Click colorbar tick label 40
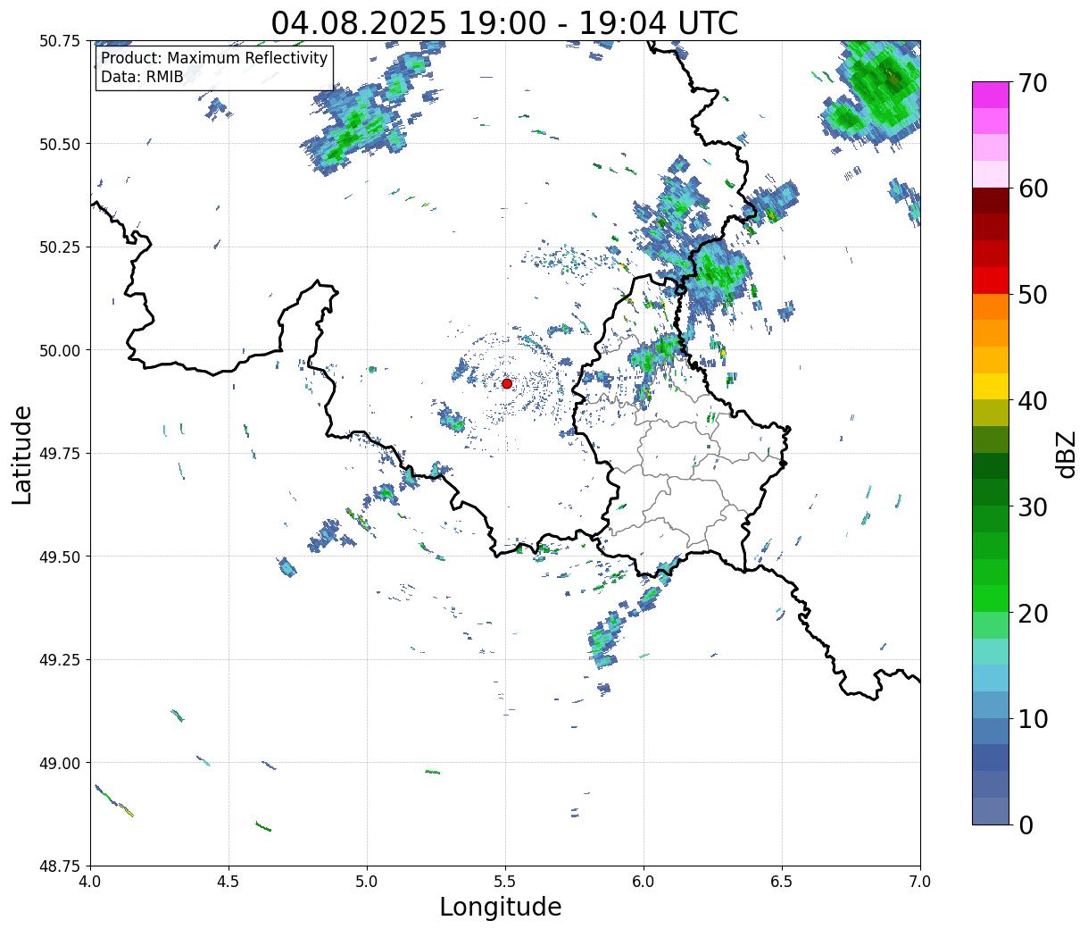1088x929 pixels. point(1032,400)
